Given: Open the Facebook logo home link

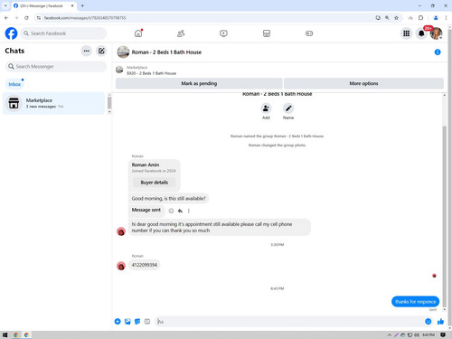Looking at the screenshot, I should pyautogui.click(x=11, y=33).
